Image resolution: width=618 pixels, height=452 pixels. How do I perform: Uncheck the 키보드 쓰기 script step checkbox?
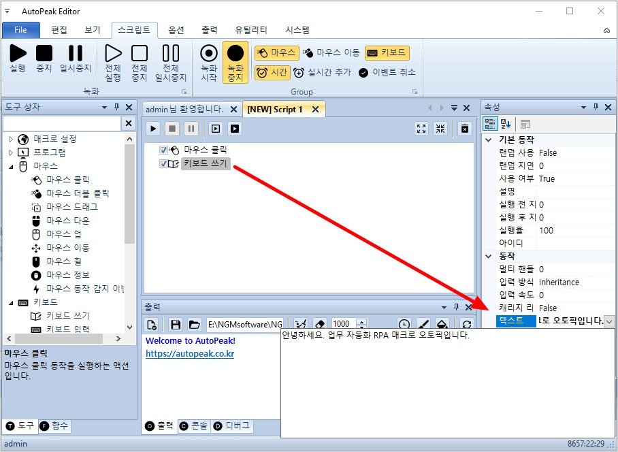tap(163, 163)
